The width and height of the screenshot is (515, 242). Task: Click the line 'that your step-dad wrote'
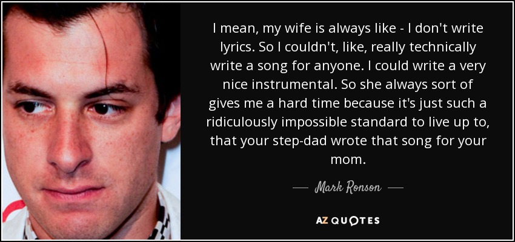348,142
